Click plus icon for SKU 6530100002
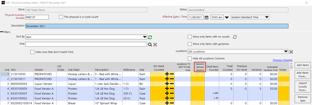This screenshot has height=105, width=312. (x=167, y=98)
